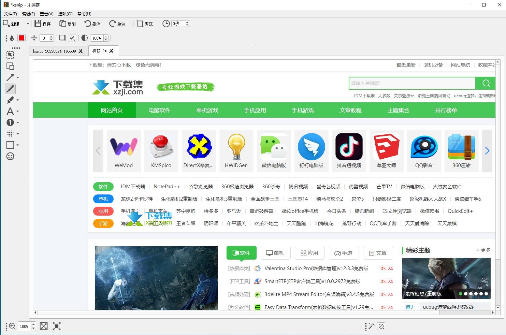Open the New capture mode dropdown arrow

(x=28, y=24)
